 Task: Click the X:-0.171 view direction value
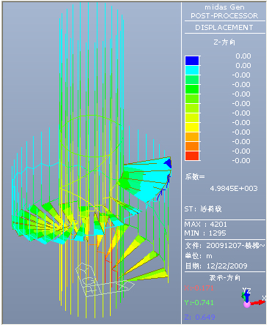[x=199, y=288]
